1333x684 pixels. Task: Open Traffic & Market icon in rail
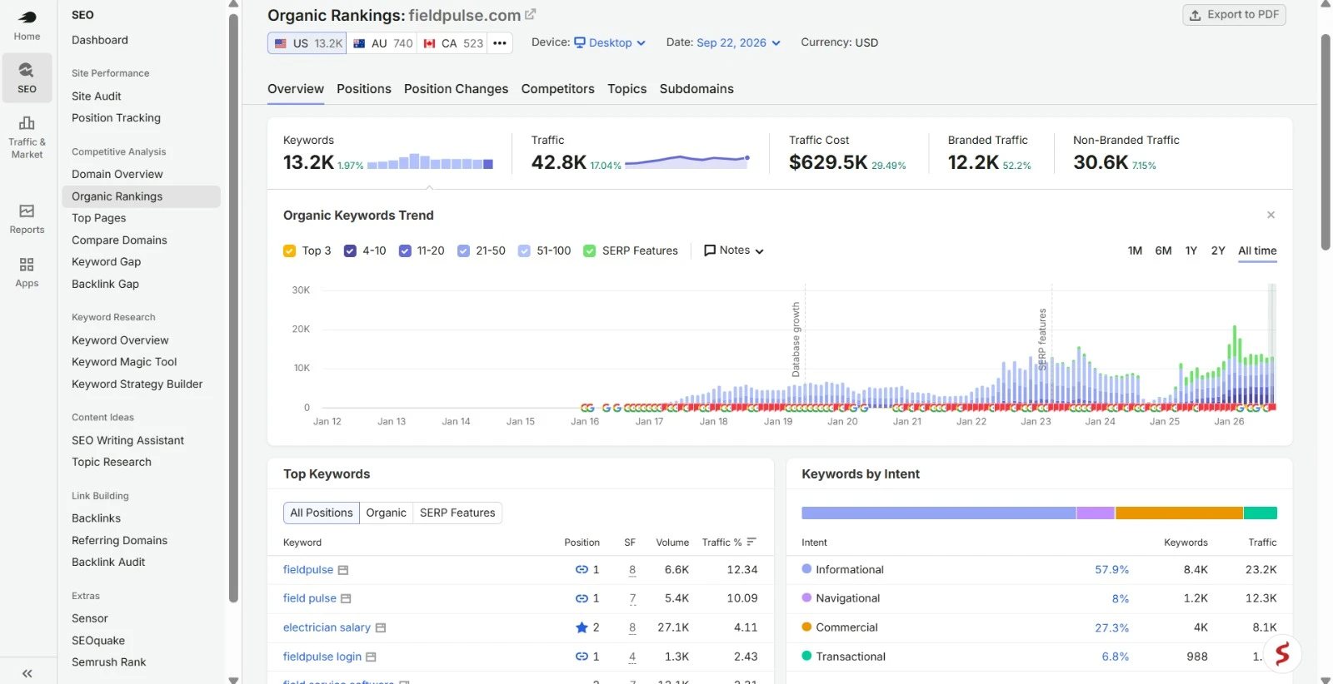(x=27, y=137)
